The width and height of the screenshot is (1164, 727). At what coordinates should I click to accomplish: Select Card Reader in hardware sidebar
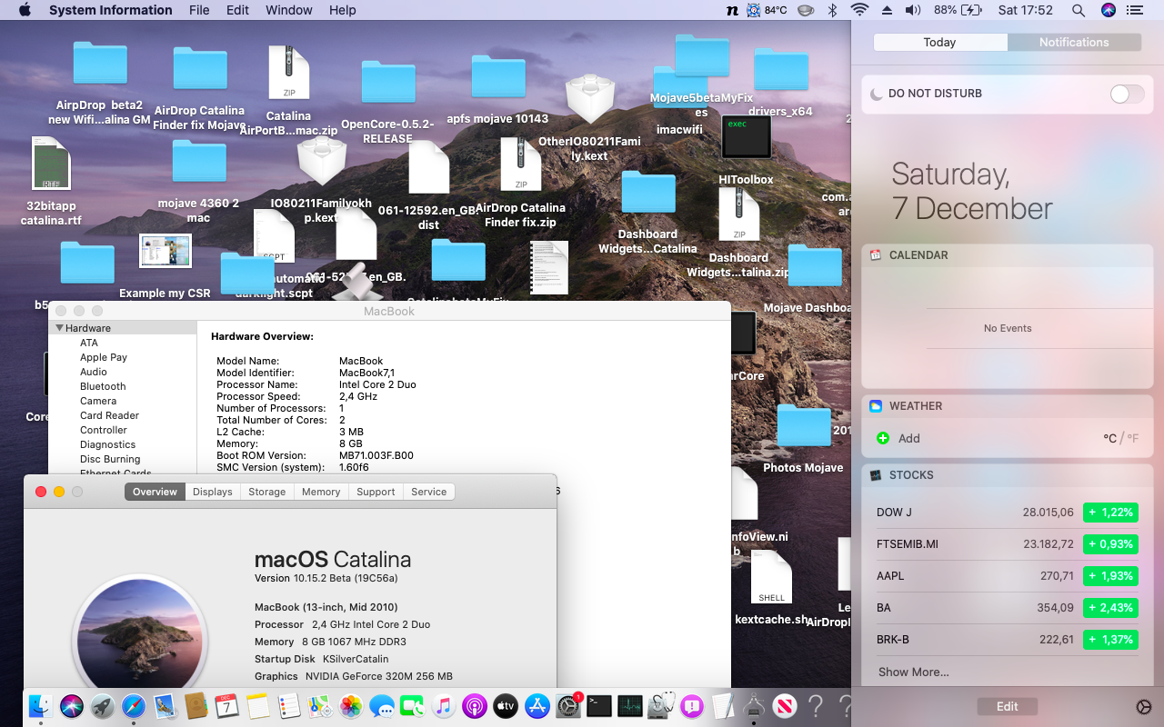tap(109, 415)
